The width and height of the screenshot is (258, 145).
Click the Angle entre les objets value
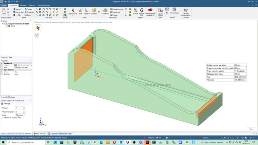pos(240,71)
